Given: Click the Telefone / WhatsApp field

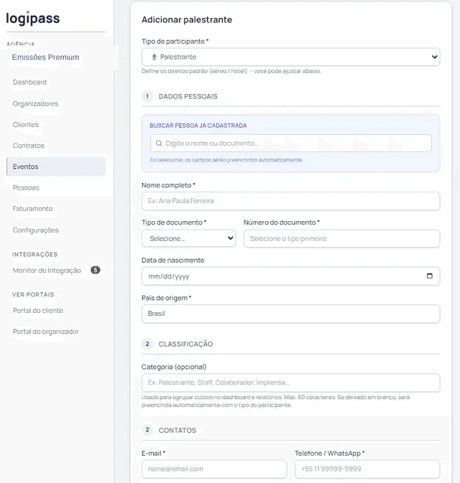Looking at the screenshot, I should point(367,469).
